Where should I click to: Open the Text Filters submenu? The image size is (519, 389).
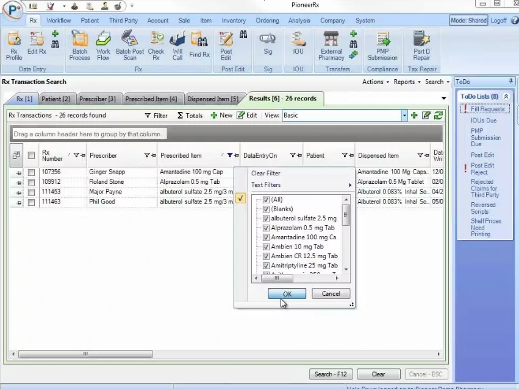click(x=301, y=184)
